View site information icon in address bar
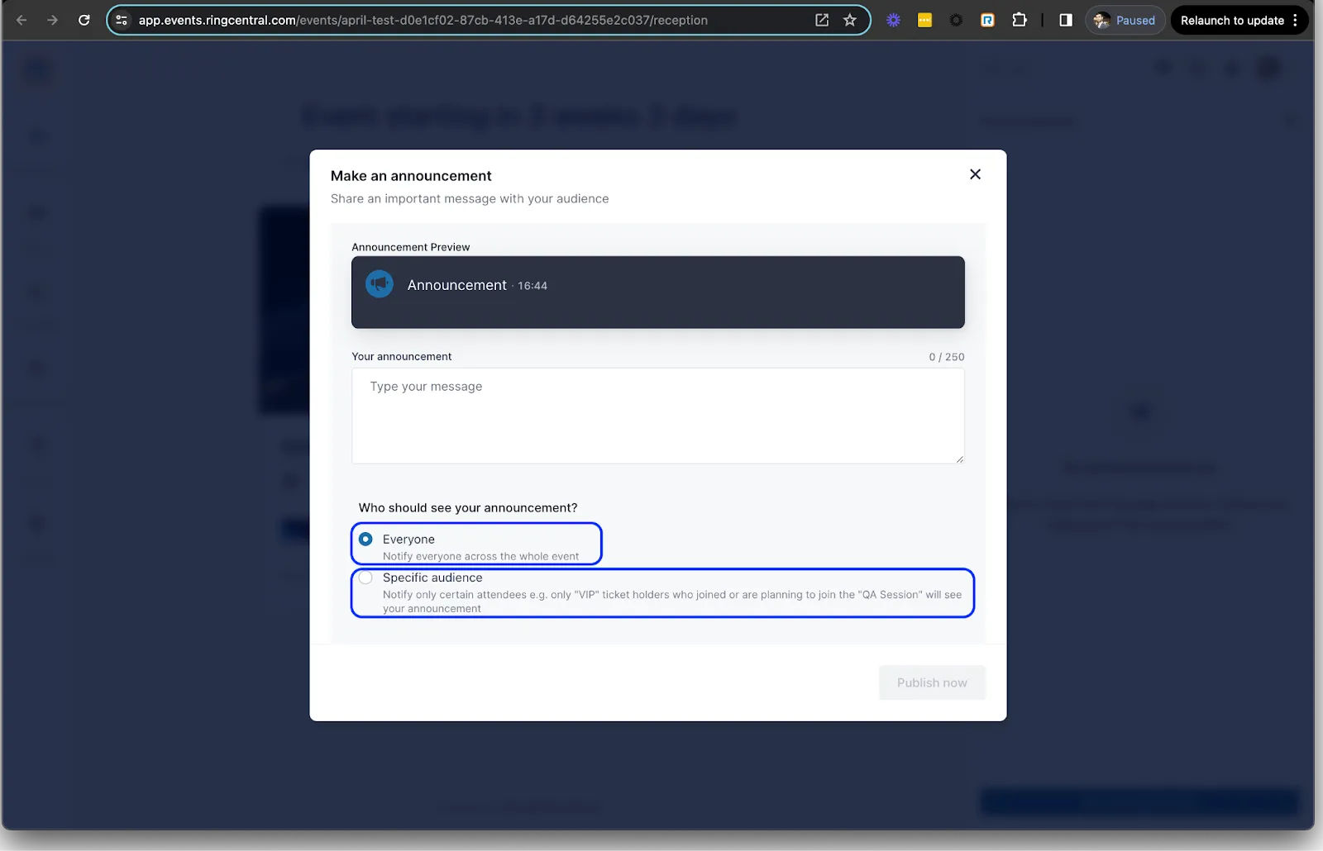Screen dimensions: 1323x851 click(x=122, y=20)
